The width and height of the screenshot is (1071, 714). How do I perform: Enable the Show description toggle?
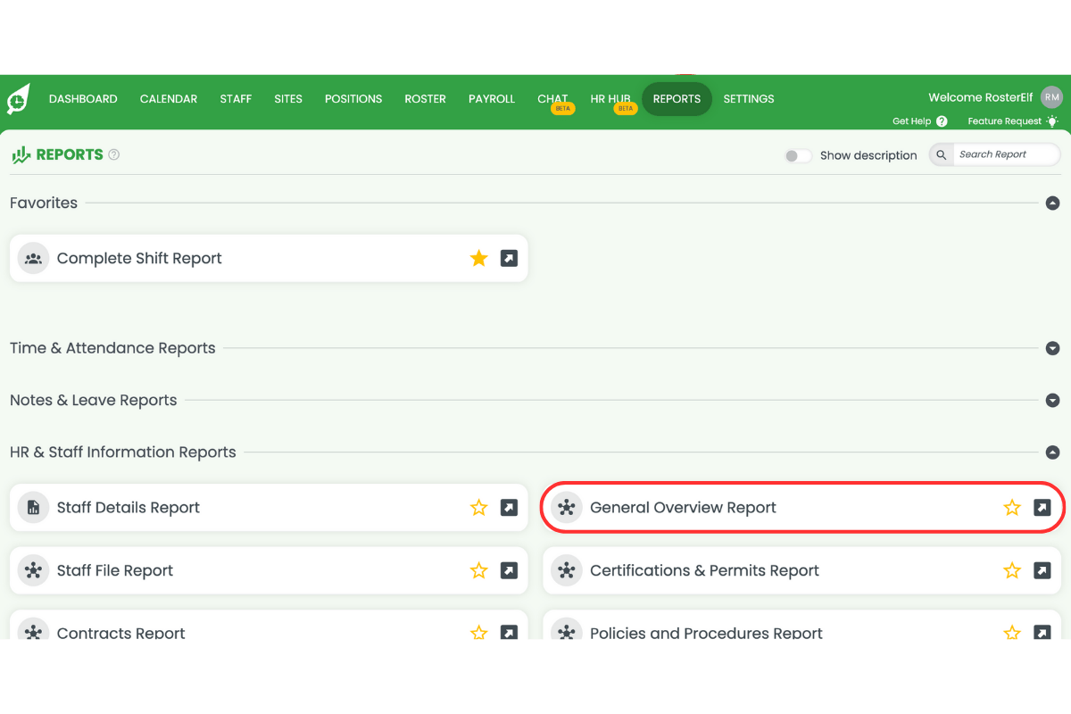(x=797, y=155)
